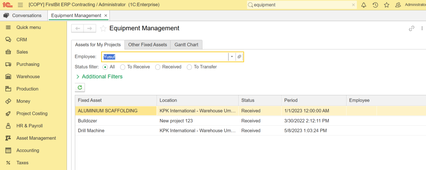The image size is (426, 170).
Task: Click the Purchasing truck icon
Action: tap(8, 64)
